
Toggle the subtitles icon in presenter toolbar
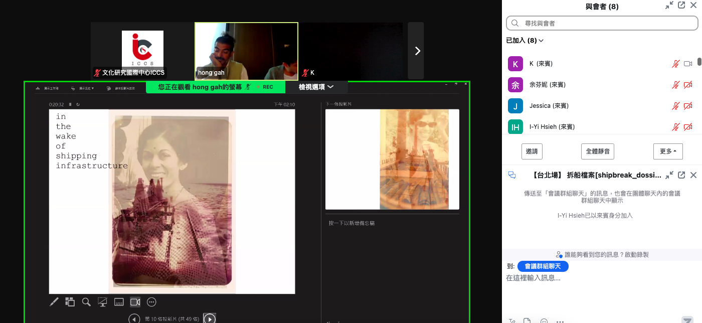tap(119, 302)
